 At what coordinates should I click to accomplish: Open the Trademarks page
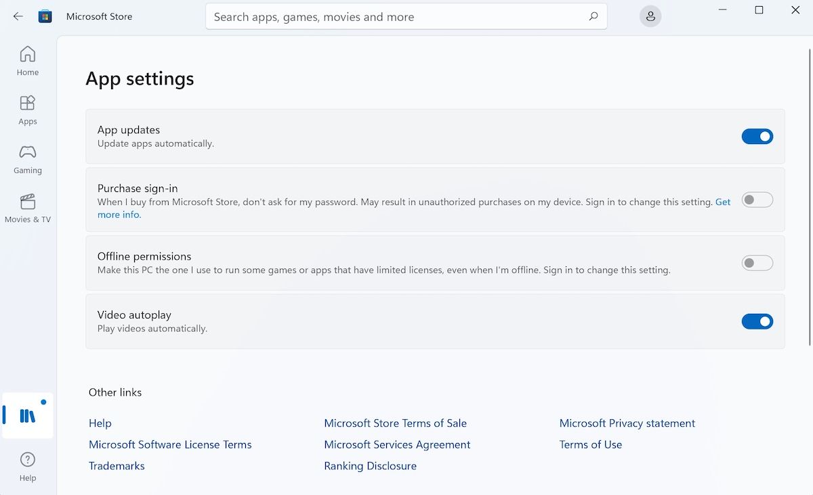coord(117,465)
